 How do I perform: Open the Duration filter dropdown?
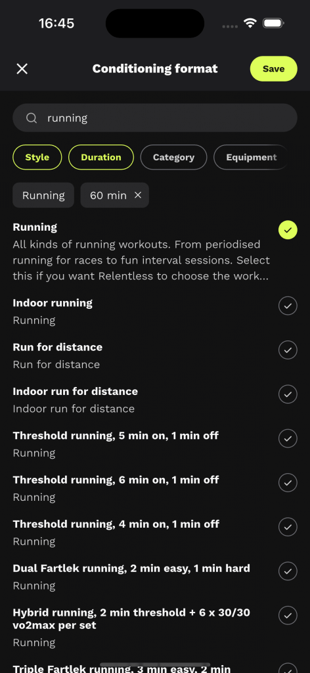pos(101,157)
